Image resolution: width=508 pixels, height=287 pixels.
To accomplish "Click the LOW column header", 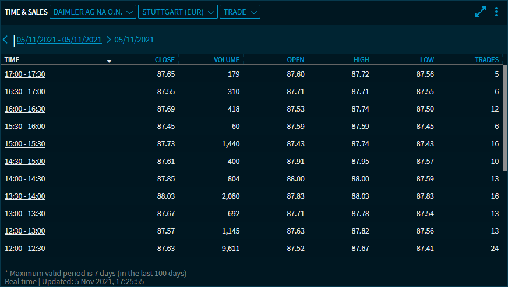I will 427,60.
